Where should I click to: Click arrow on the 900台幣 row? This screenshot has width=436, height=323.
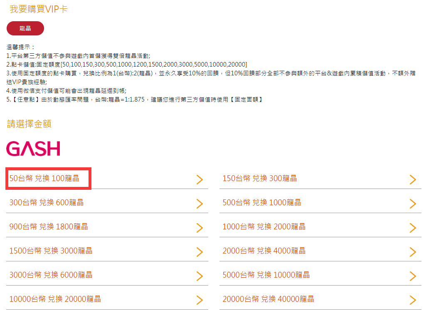pos(200,228)
